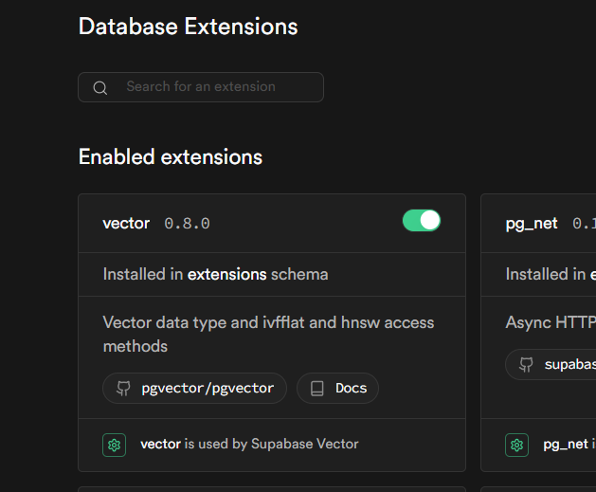Click the 'vector is used by Supabase Vector' note

(x=249, y=444)
